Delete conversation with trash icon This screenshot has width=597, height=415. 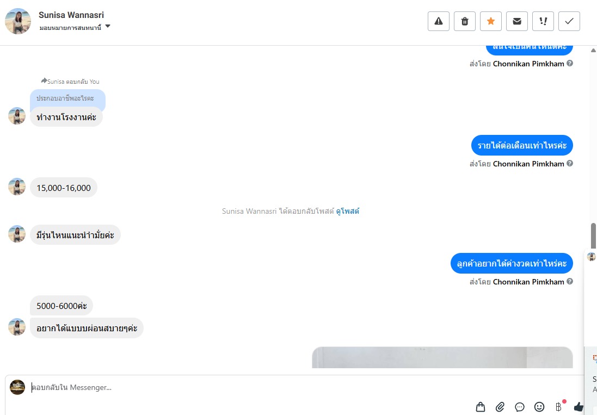click(465, 21)
